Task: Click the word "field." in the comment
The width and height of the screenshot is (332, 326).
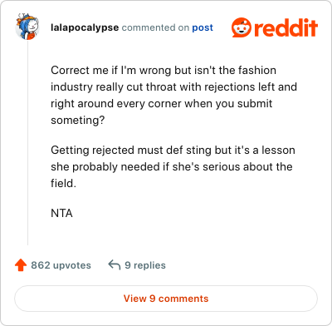Action: pyautogui.click(x=63, y=183)
